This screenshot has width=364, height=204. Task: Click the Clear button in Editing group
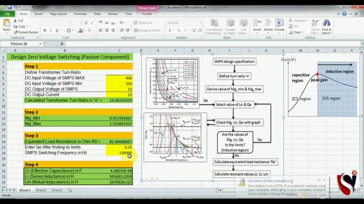click(x=296, y=32)
